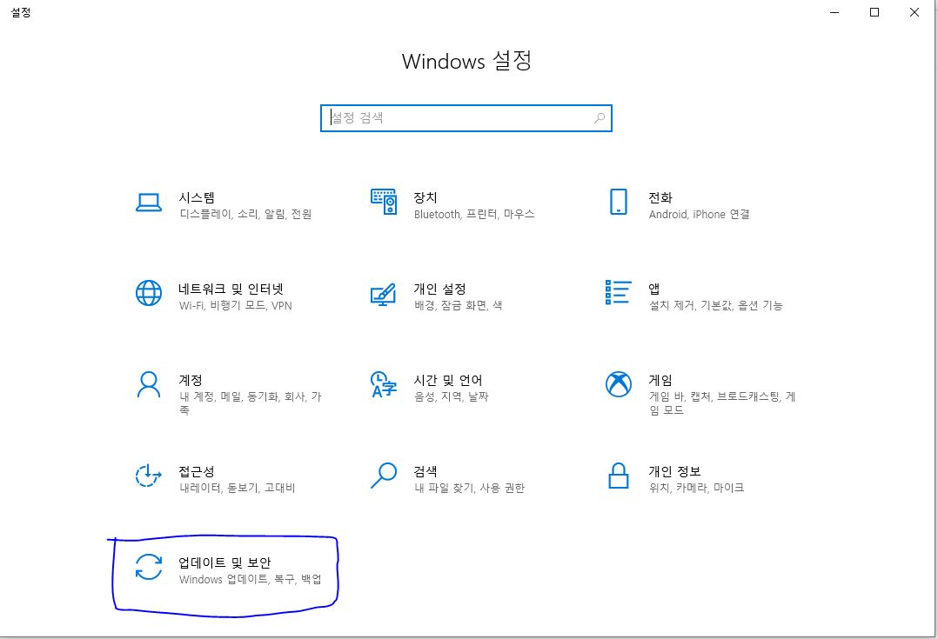Click the text Android, iPhone 연결
This screenshot has height=639, width=938.
700,214
